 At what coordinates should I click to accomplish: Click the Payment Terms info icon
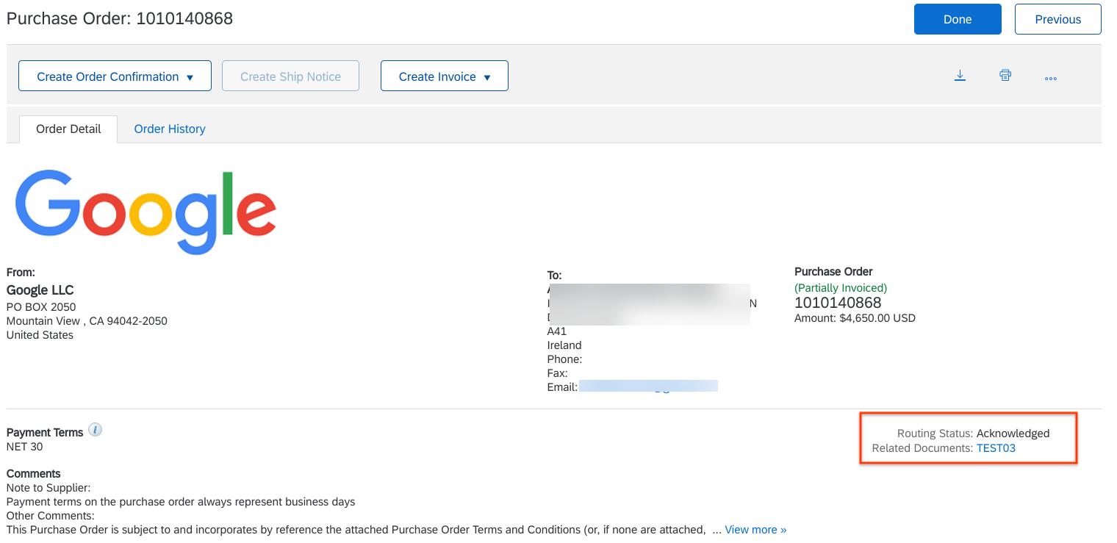click(95, 430)
